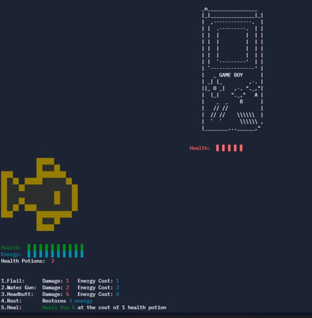Click the ASCII Game Boy enemy art
Image resolution: width=312 pixels, height=318 pixels.
click(x=232, y=69)
